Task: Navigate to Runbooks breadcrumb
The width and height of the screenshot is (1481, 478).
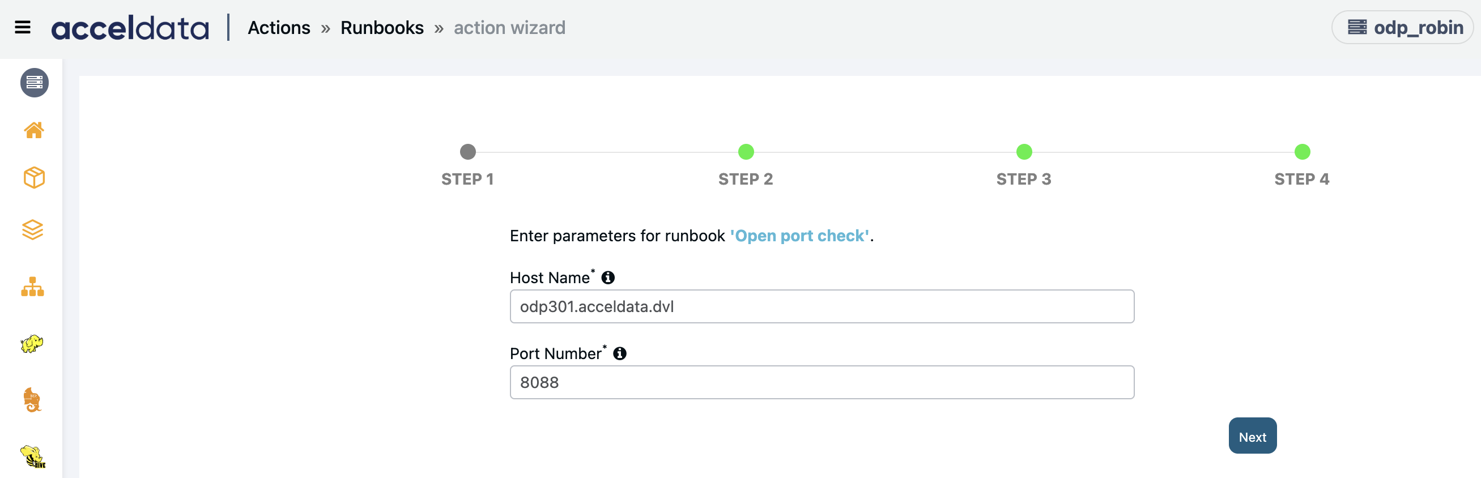Action: tap(382, 28)
